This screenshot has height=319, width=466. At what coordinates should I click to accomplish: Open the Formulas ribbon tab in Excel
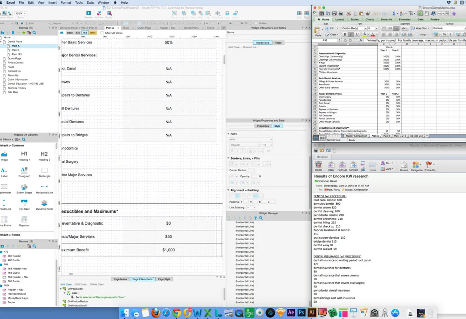click(404, 19)
